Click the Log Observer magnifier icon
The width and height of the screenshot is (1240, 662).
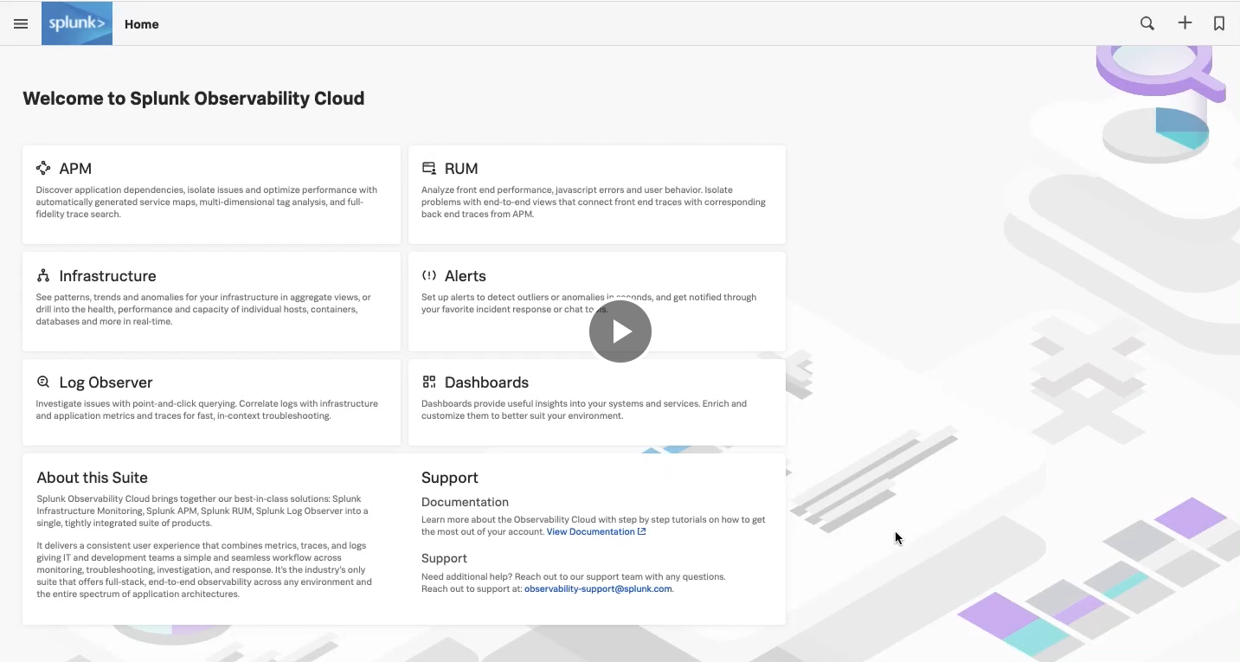[x=43, y=382]
